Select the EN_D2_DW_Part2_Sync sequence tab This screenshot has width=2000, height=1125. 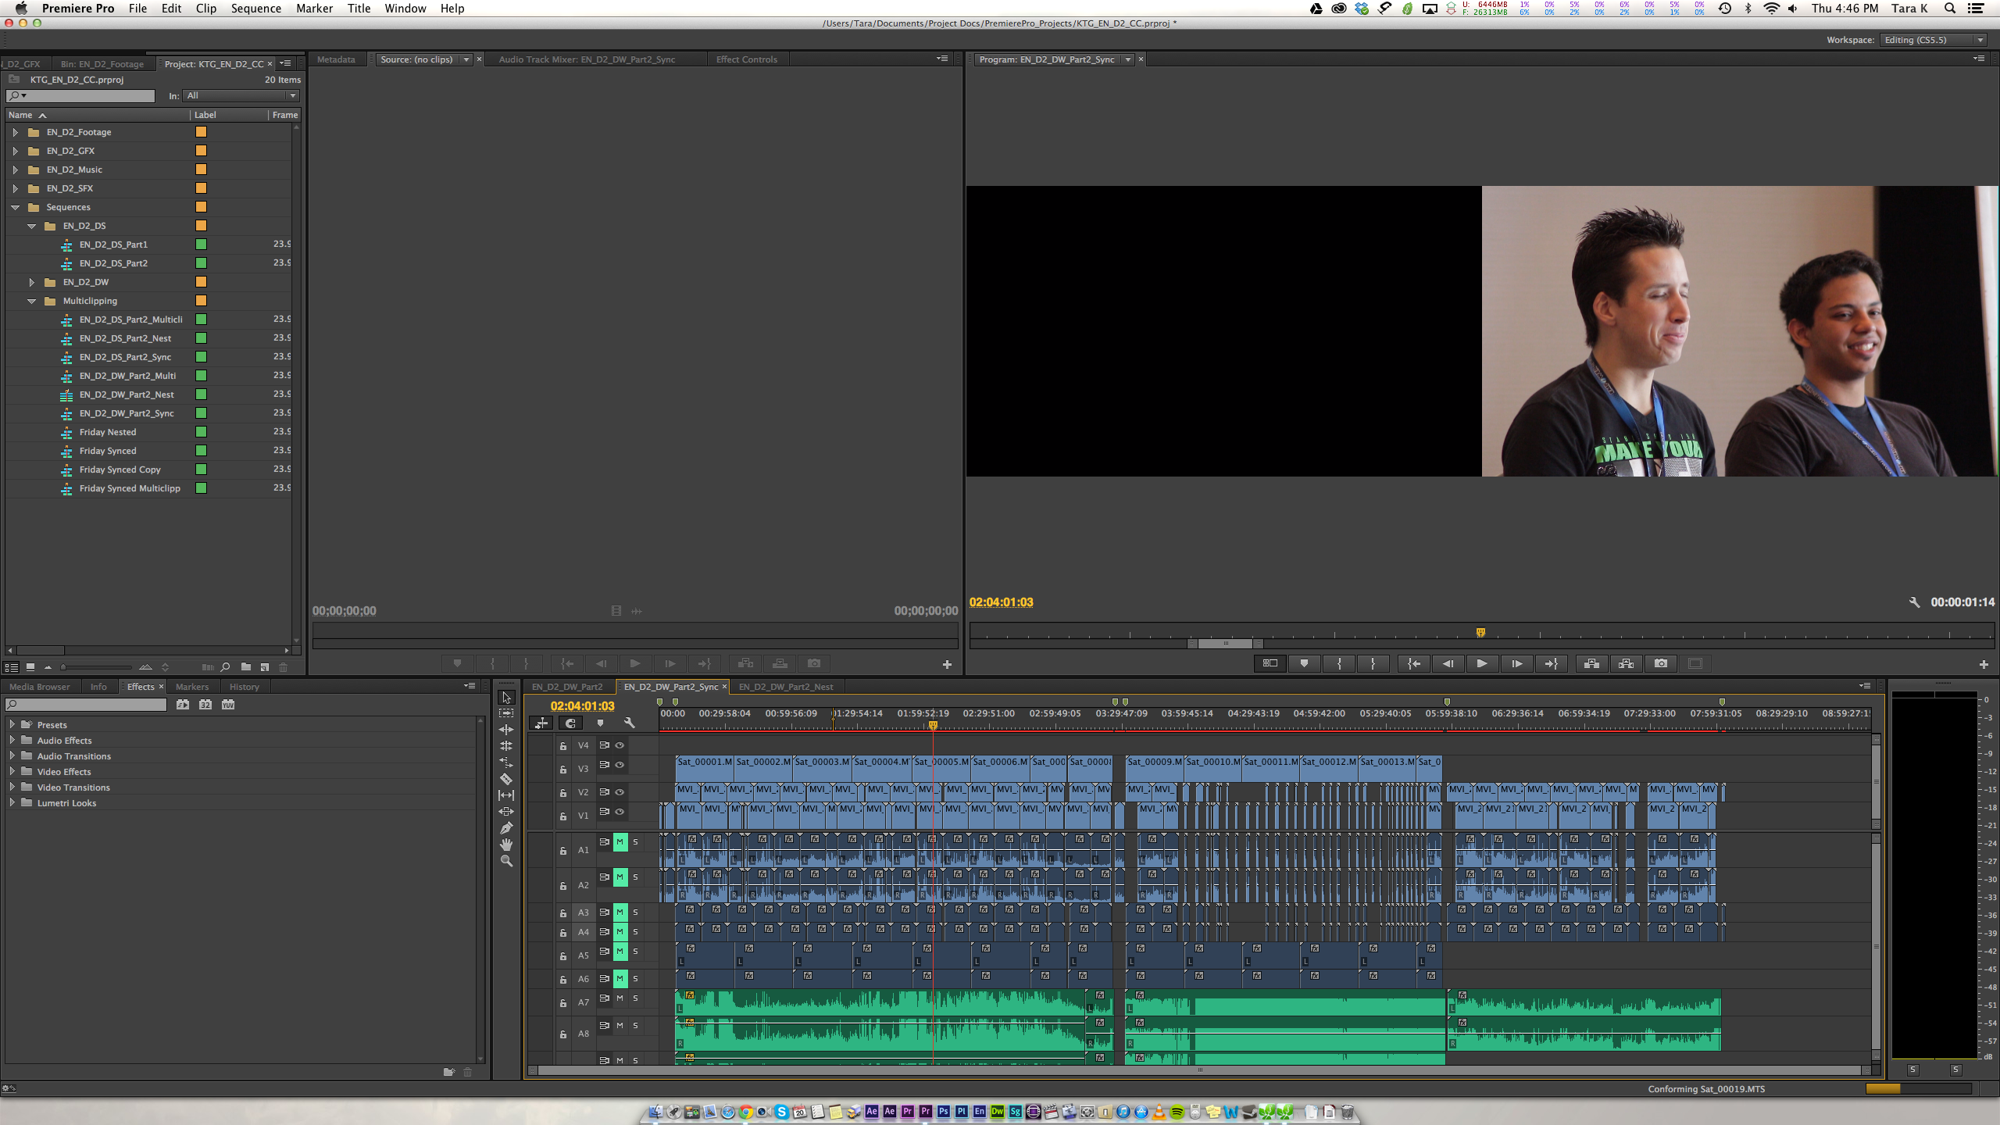pyautogui.click(x=673, y=685)
